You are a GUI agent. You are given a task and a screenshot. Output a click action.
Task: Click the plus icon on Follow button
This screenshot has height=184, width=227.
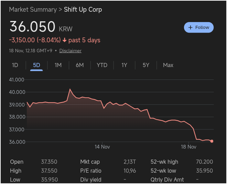point(191,28)
